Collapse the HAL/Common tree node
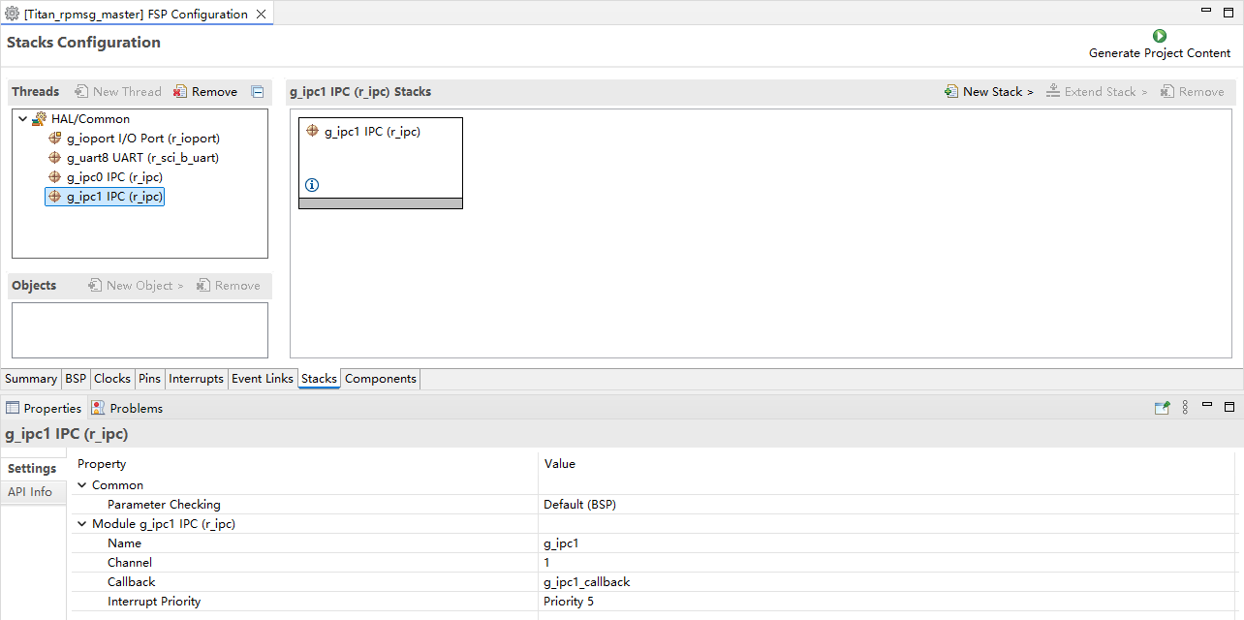Viewport: 1244px width, 620px height. tap(22, 119)
